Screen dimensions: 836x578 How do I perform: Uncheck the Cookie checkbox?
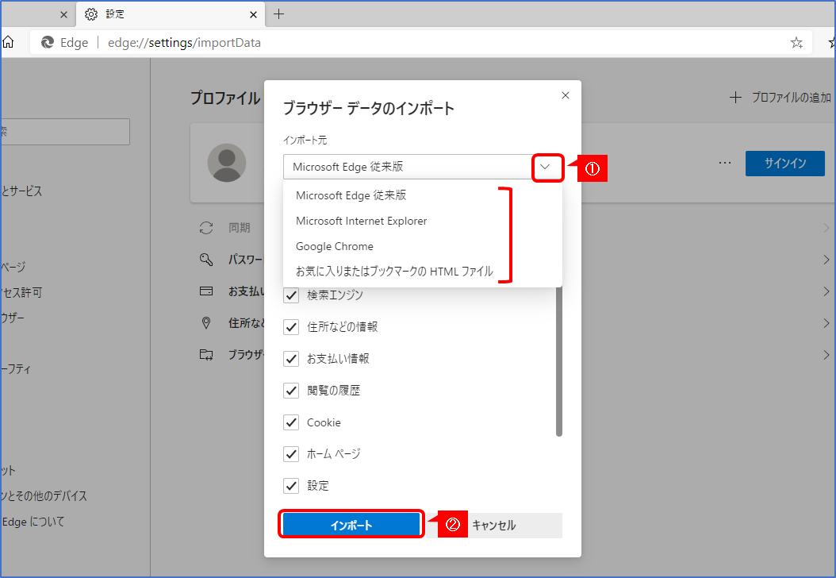tap(291, 422)
